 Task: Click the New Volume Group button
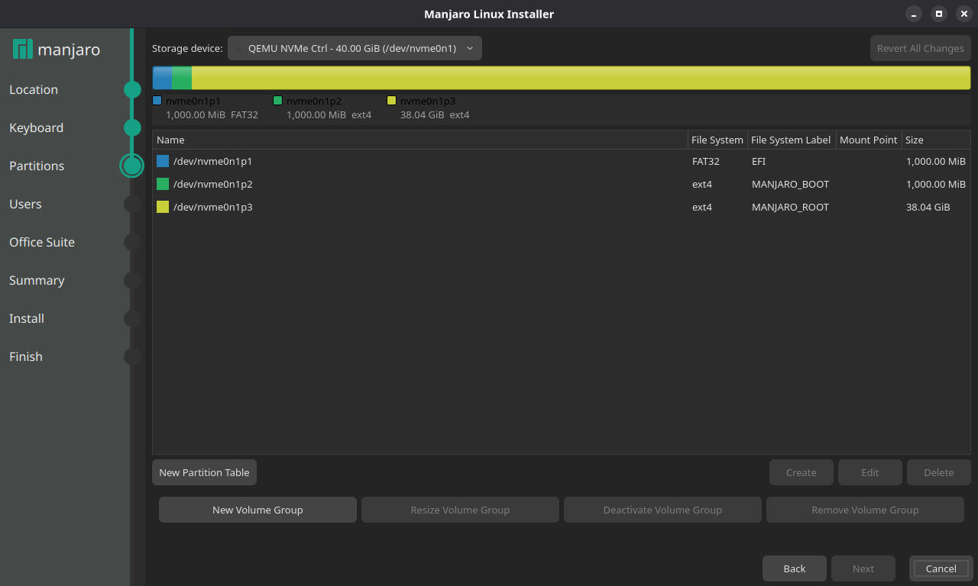[257, 510]
